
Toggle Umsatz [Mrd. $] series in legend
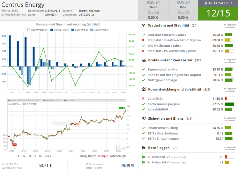[x=60, y=30]
